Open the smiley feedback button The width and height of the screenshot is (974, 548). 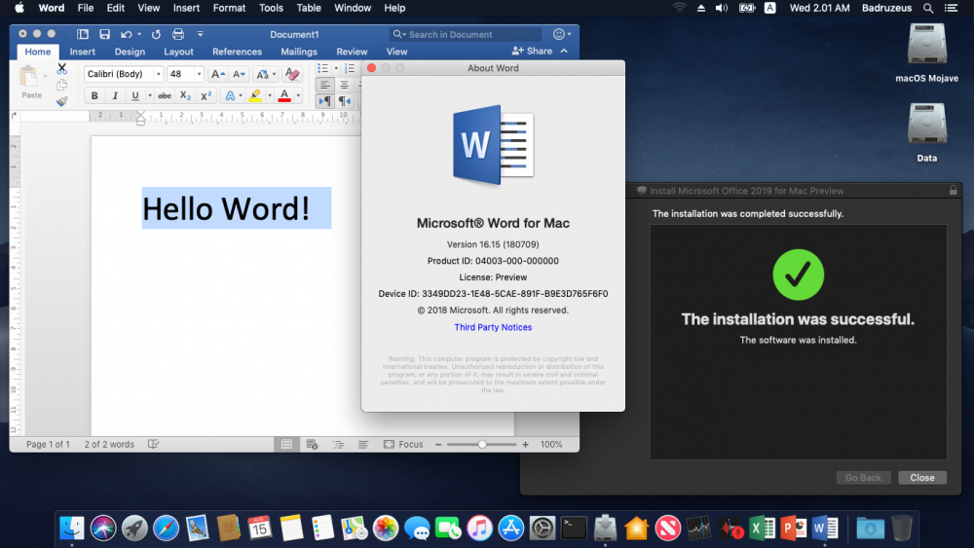[x=562, y=34]
